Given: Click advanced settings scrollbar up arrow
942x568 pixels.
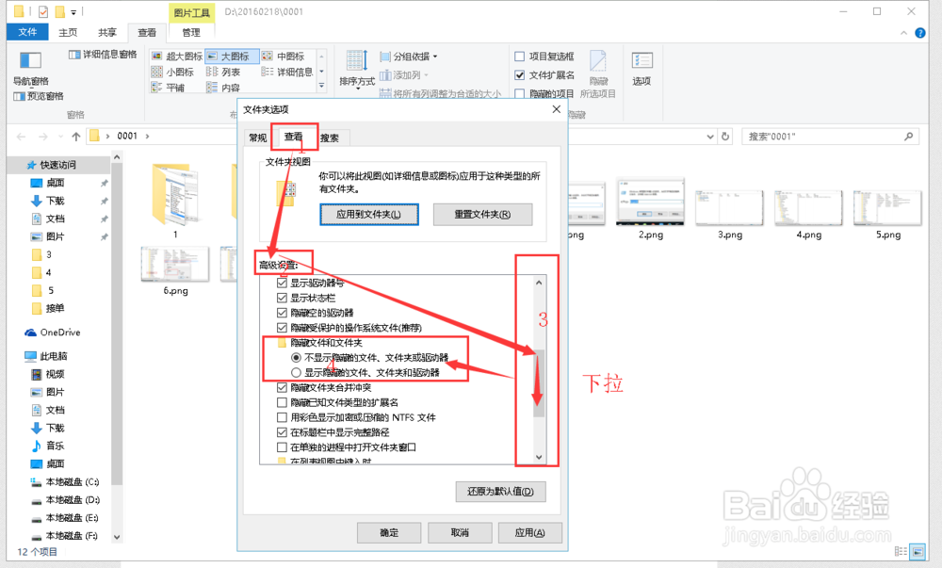Looking at the screenshot, I should point(539,283).
